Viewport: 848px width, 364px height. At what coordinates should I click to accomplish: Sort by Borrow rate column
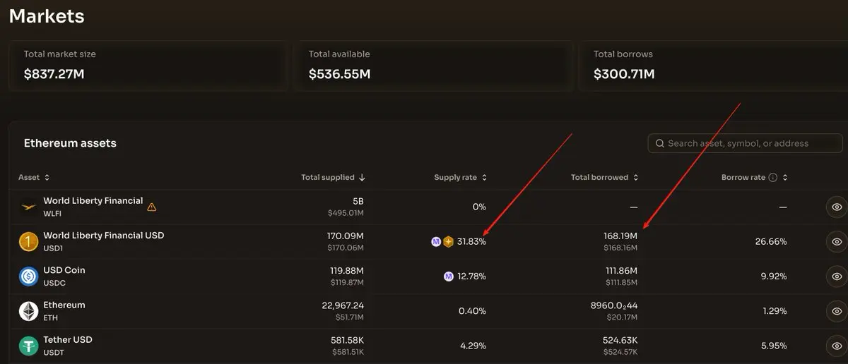pyautogui.click(x=755, y=178)
